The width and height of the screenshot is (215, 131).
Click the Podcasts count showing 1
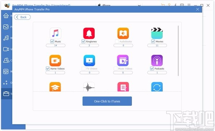157,73
